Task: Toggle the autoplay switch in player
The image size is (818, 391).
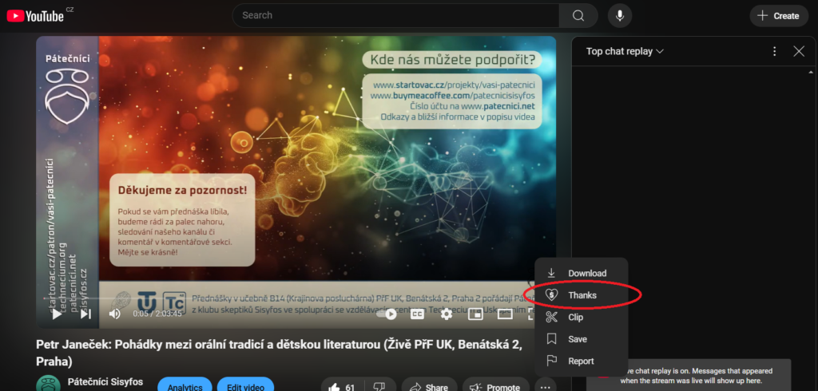Action: 388,314
